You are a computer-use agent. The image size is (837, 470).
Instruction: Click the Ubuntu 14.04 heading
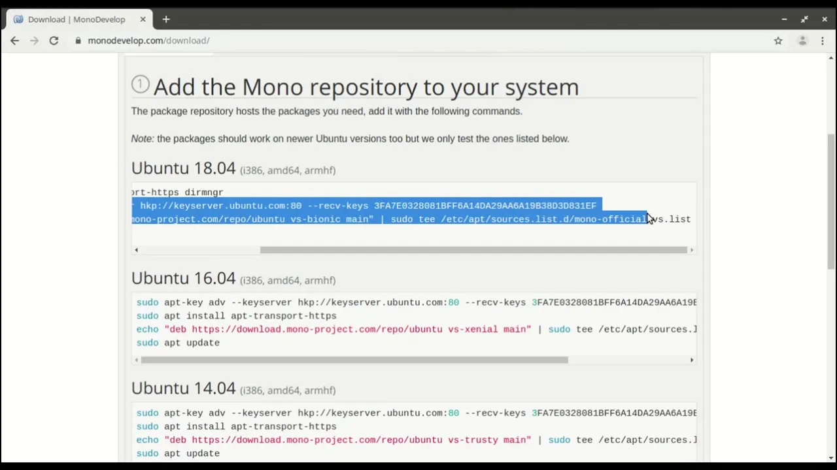(183, 388)
